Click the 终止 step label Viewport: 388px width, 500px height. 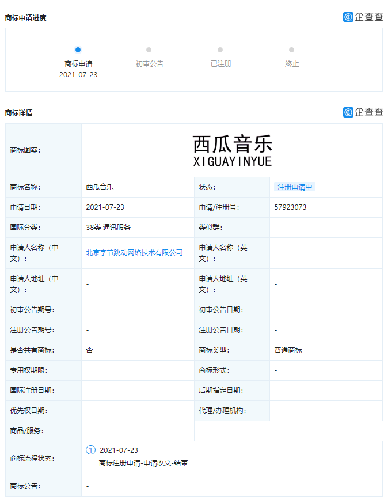292,64
